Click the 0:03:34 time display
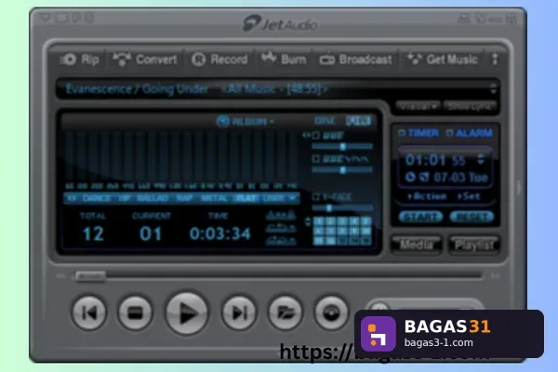Viewport: 558px width, 372px height. 219,233
